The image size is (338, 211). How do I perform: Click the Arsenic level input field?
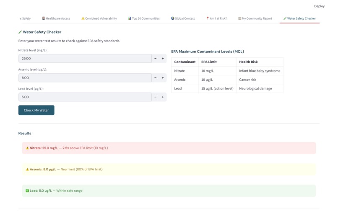[85, 78]
